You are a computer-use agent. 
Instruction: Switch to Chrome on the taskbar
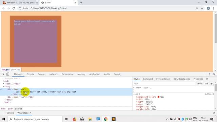click(x=106, y=119)
